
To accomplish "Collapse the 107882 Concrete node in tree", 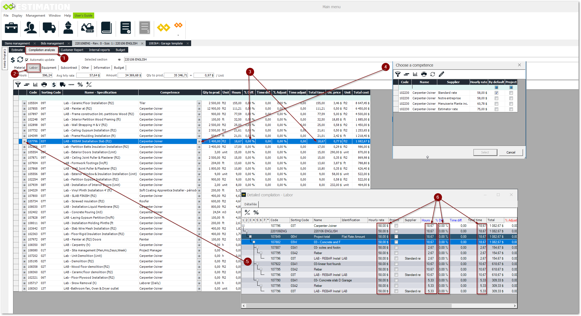I will point(254,242).
